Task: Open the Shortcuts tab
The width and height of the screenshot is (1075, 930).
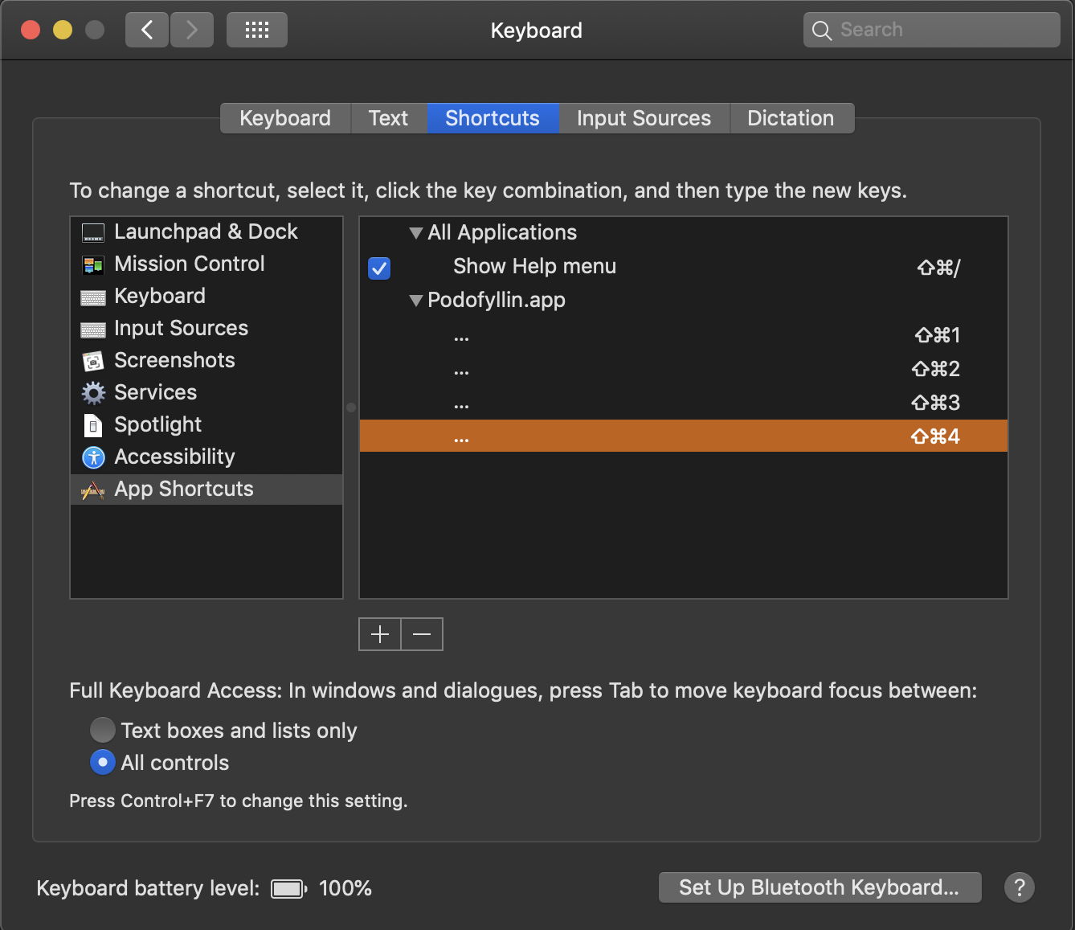Action: [x=493, y=118]
